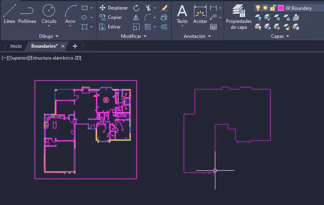Click the multileader (directriz) icon

coord(213,17)
